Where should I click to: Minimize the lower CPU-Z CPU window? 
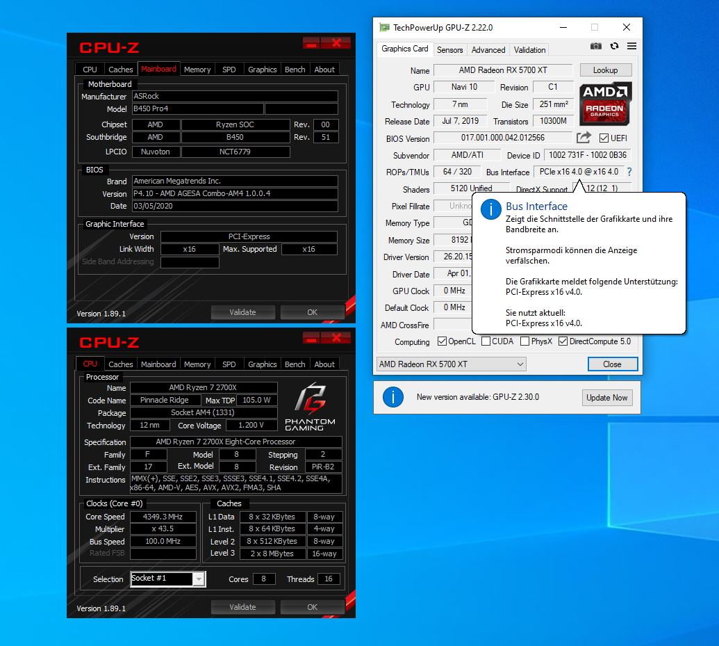point(311,338)
